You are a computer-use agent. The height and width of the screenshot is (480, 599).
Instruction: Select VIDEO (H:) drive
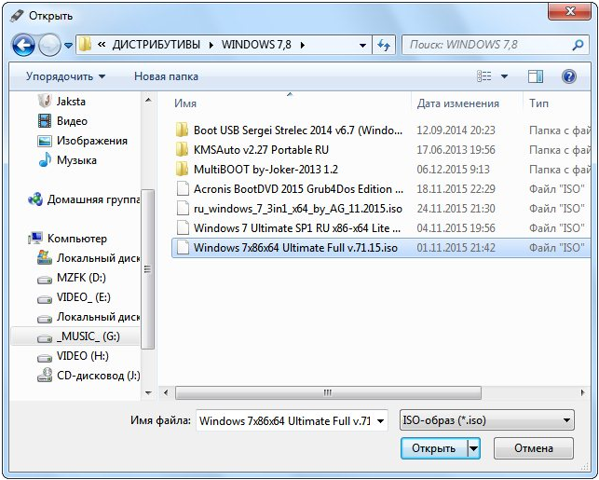[x=83, y=356]
